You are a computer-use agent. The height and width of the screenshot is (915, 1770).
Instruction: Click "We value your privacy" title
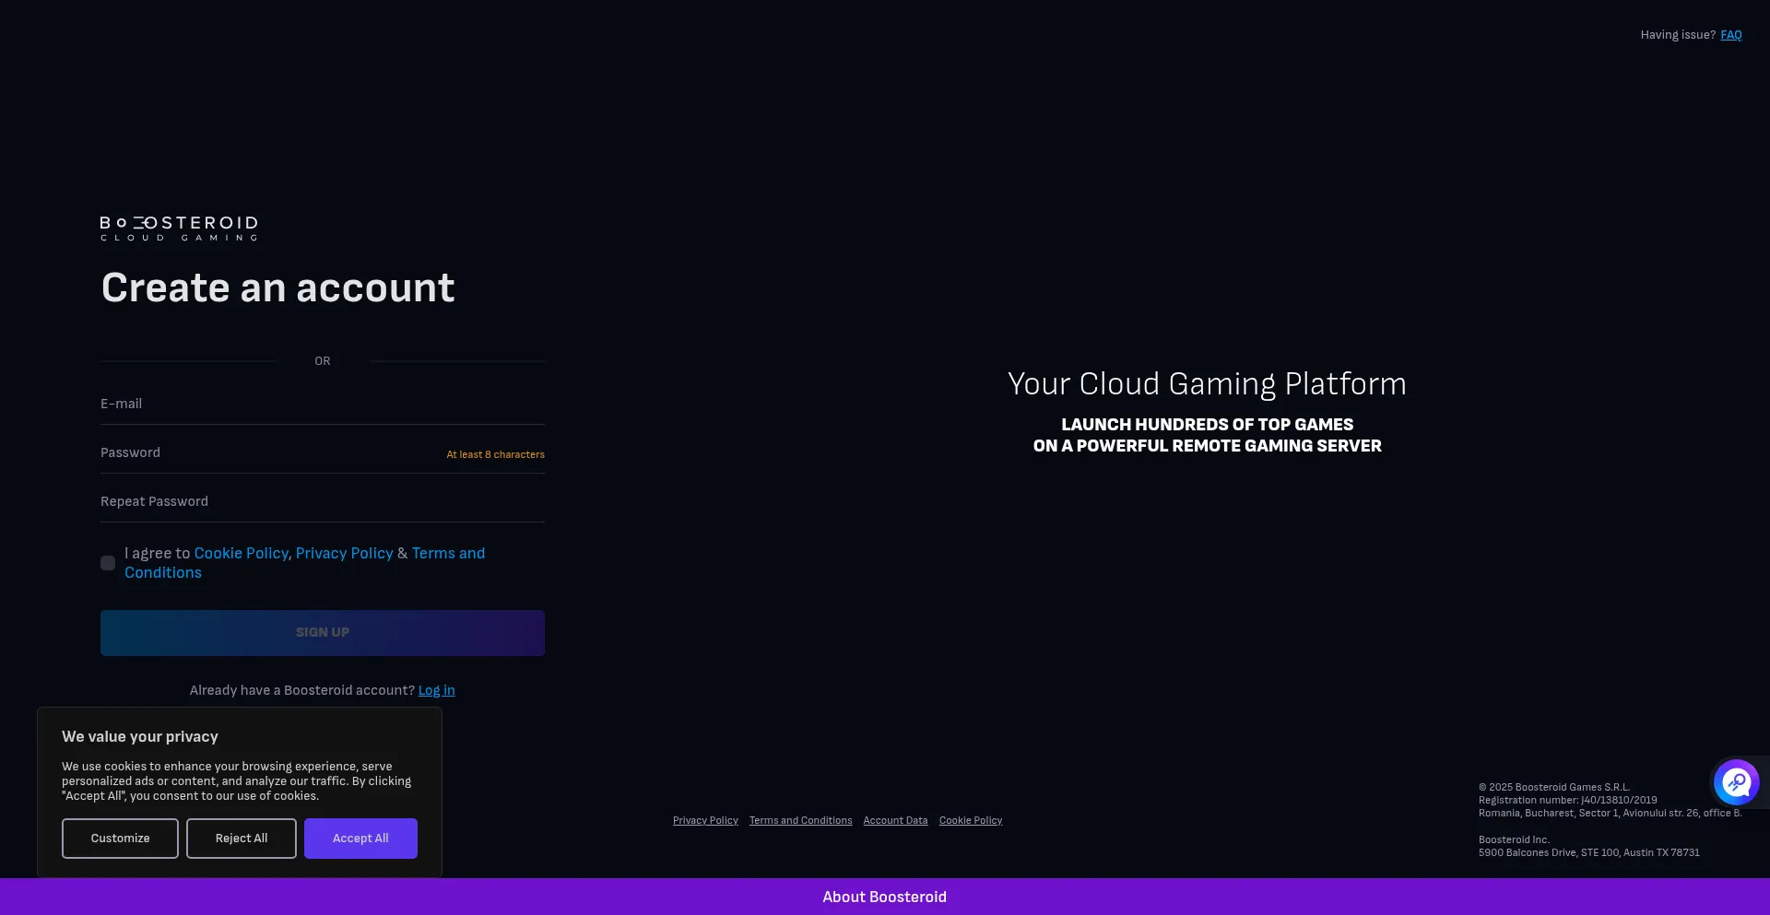point(140,736)
